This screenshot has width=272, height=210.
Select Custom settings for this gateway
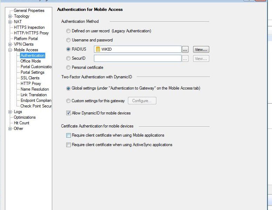pos(68,101)
